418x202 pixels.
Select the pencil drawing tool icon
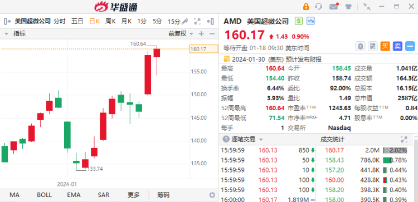point(185,21)
